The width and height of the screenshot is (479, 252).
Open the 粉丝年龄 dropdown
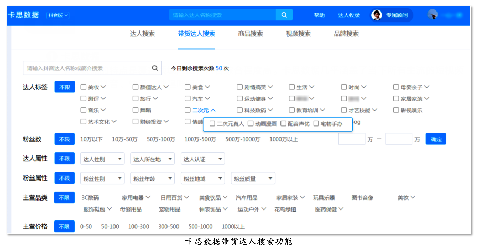point(153,178)
